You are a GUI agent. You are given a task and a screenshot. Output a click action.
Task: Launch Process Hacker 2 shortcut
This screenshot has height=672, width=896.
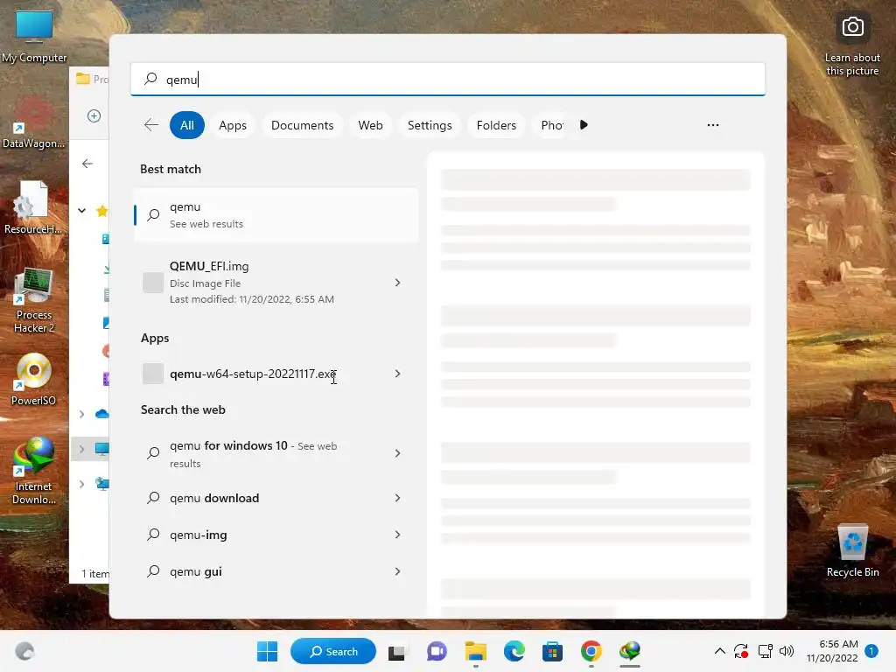pos(34,299)
